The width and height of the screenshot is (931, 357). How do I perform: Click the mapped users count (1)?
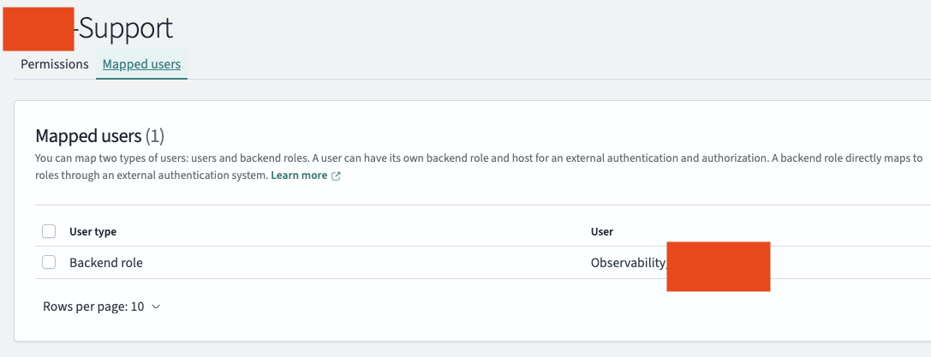pyautogui.click(x=155, y=135)
